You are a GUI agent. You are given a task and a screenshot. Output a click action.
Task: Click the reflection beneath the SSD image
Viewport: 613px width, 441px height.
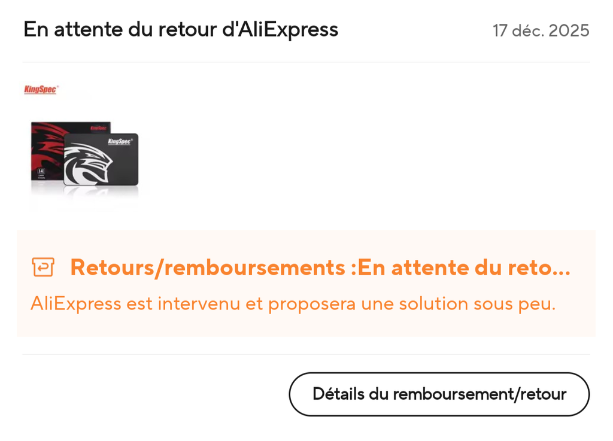[x=85, y=194]
